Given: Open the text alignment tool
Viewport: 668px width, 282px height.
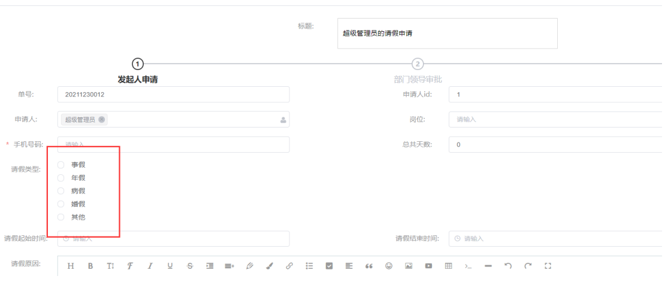Looking at the screenshot, I should click(x=349, y=266).
